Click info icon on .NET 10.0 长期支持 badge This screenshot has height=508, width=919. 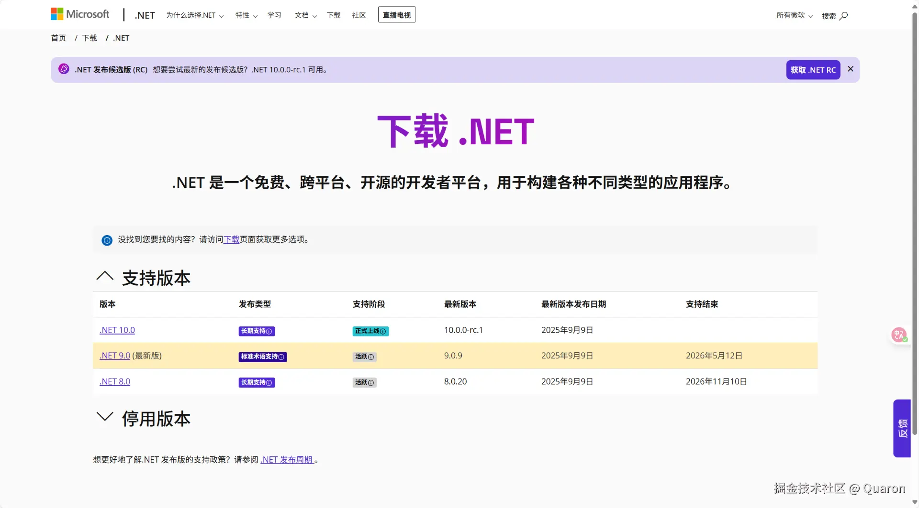click(269, 331)
